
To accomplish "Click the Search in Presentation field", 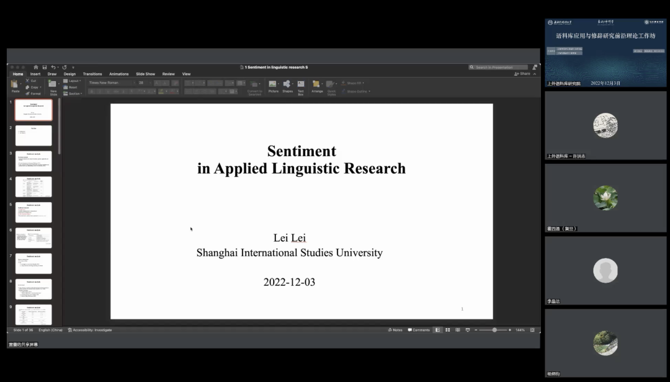I will pos(498,67).
